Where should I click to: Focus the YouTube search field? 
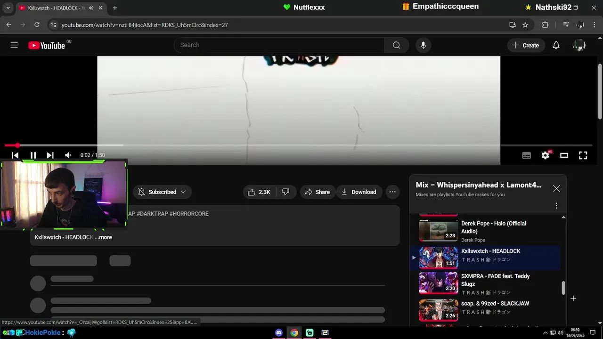pos(279,45)
